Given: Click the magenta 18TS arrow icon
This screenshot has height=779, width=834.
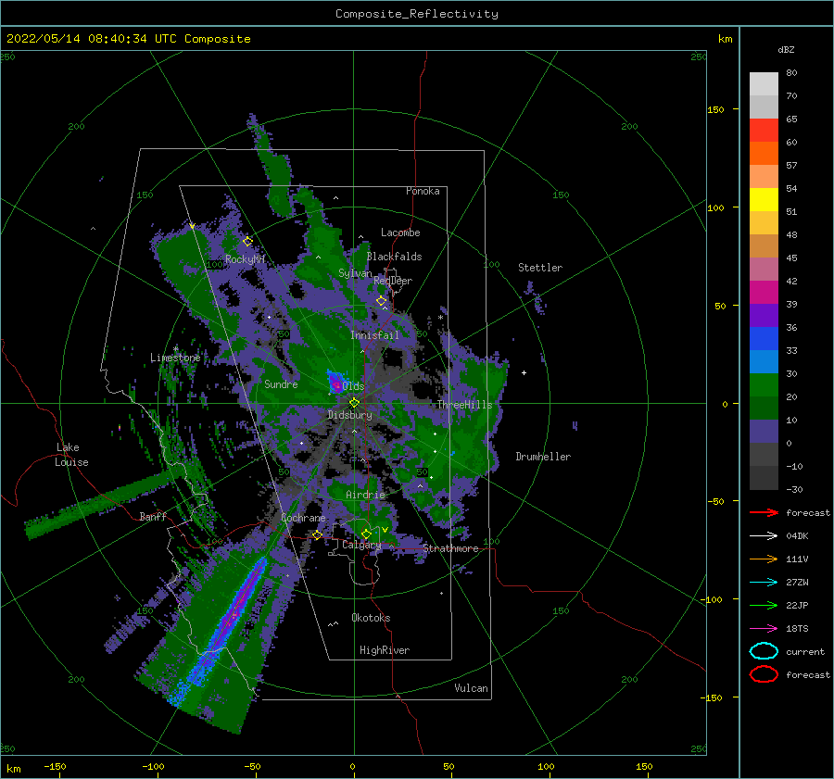Looking at the screenshot, I should 764,629.
